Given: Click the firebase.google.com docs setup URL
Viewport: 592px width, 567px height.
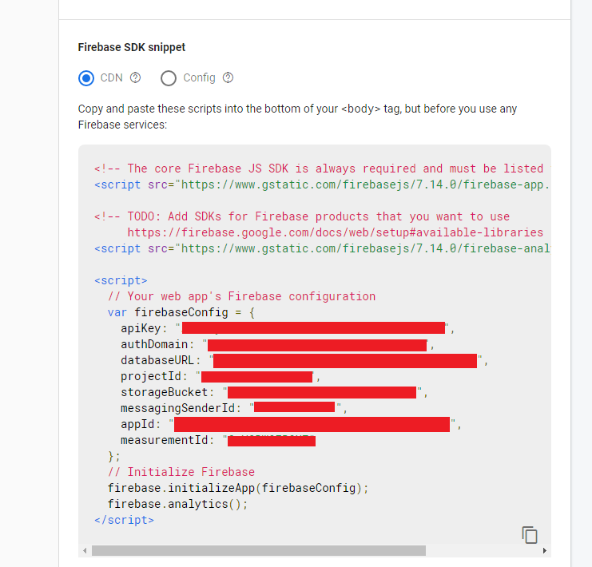Looking at the screenshot, I should point(335,232).
